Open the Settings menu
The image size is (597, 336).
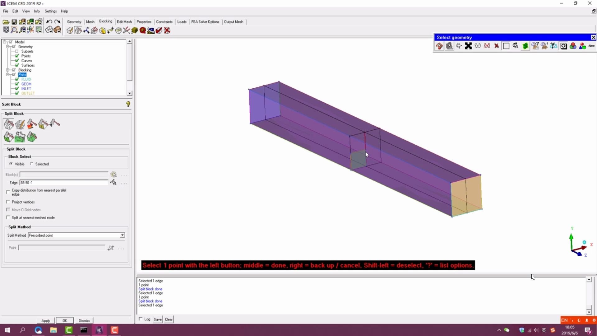pyautogui.click(x=51, y=11)
